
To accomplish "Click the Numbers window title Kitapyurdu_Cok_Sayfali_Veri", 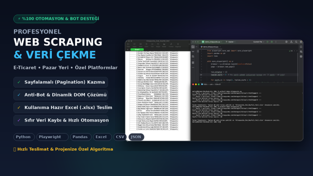I will (158, 41).
